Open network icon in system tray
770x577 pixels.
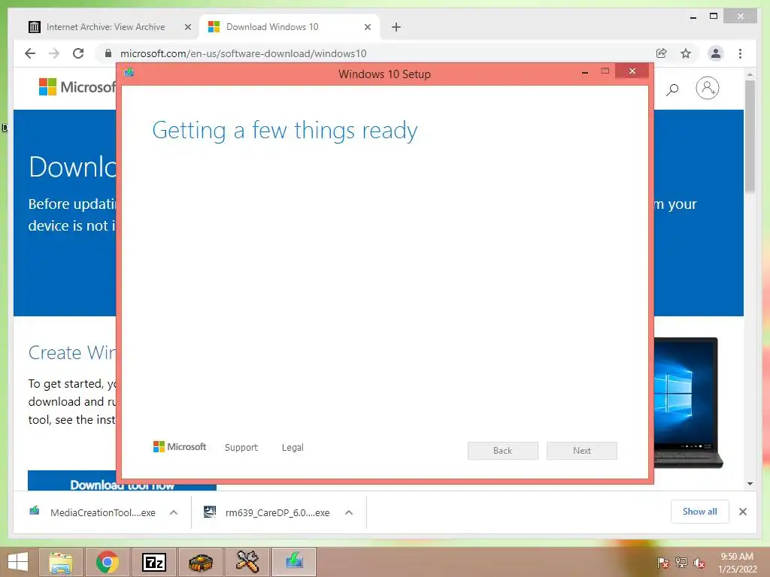point(681,563)
